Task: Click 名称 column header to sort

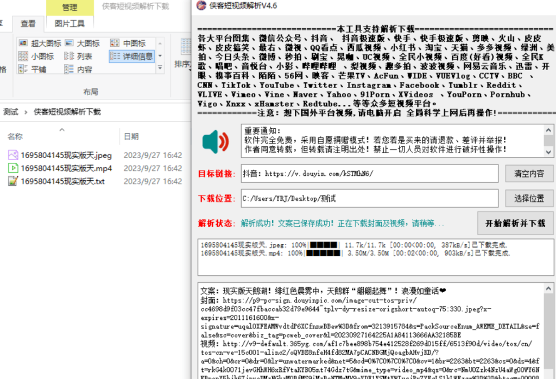Action: point(15,137)
